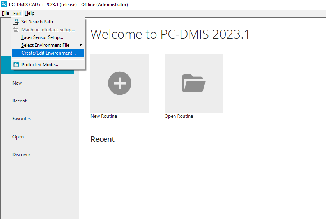Open the Help menu
This screenshot has height=219, width=326.
point(30,13)
